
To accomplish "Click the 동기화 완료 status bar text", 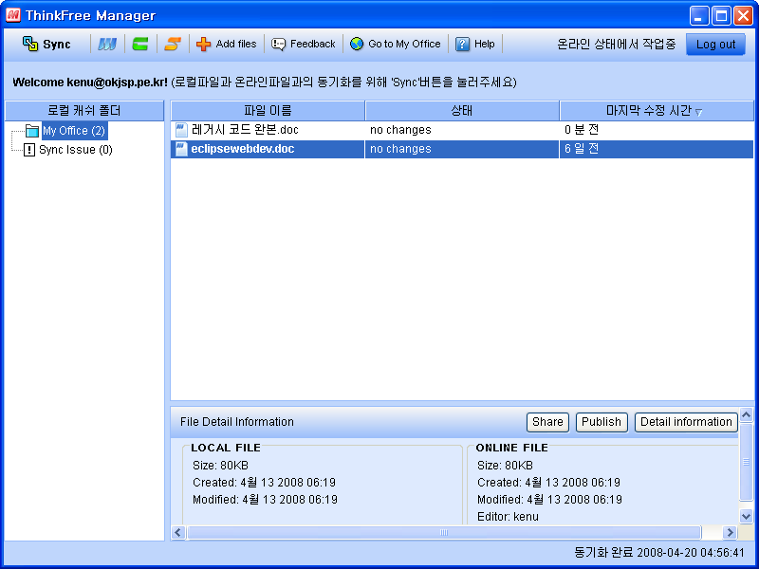I will (x=659, y=553).
